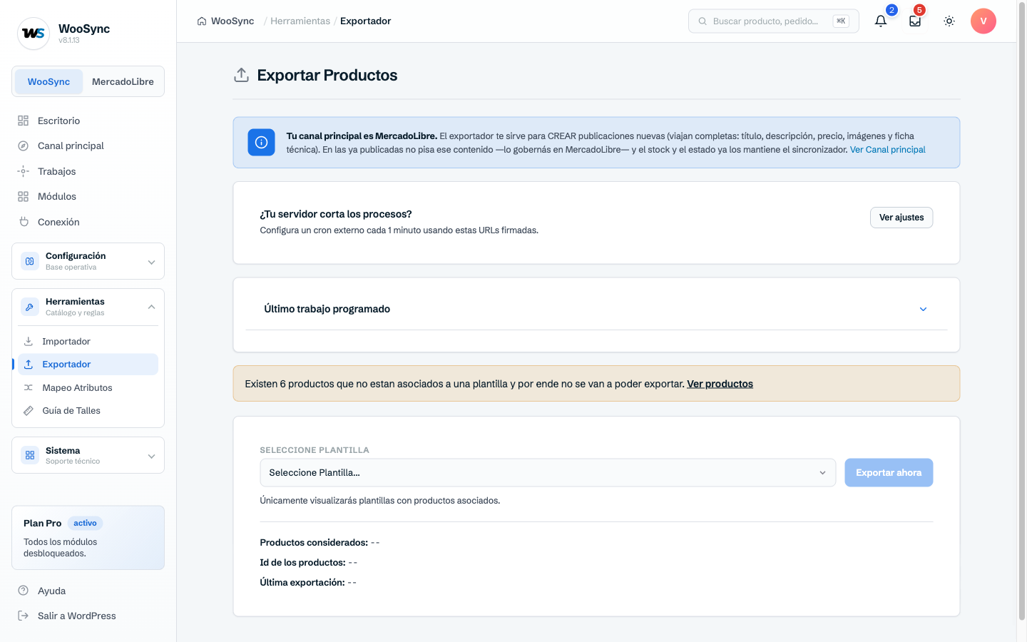Click the Guía de Talles ruler icon

[29, 411]
